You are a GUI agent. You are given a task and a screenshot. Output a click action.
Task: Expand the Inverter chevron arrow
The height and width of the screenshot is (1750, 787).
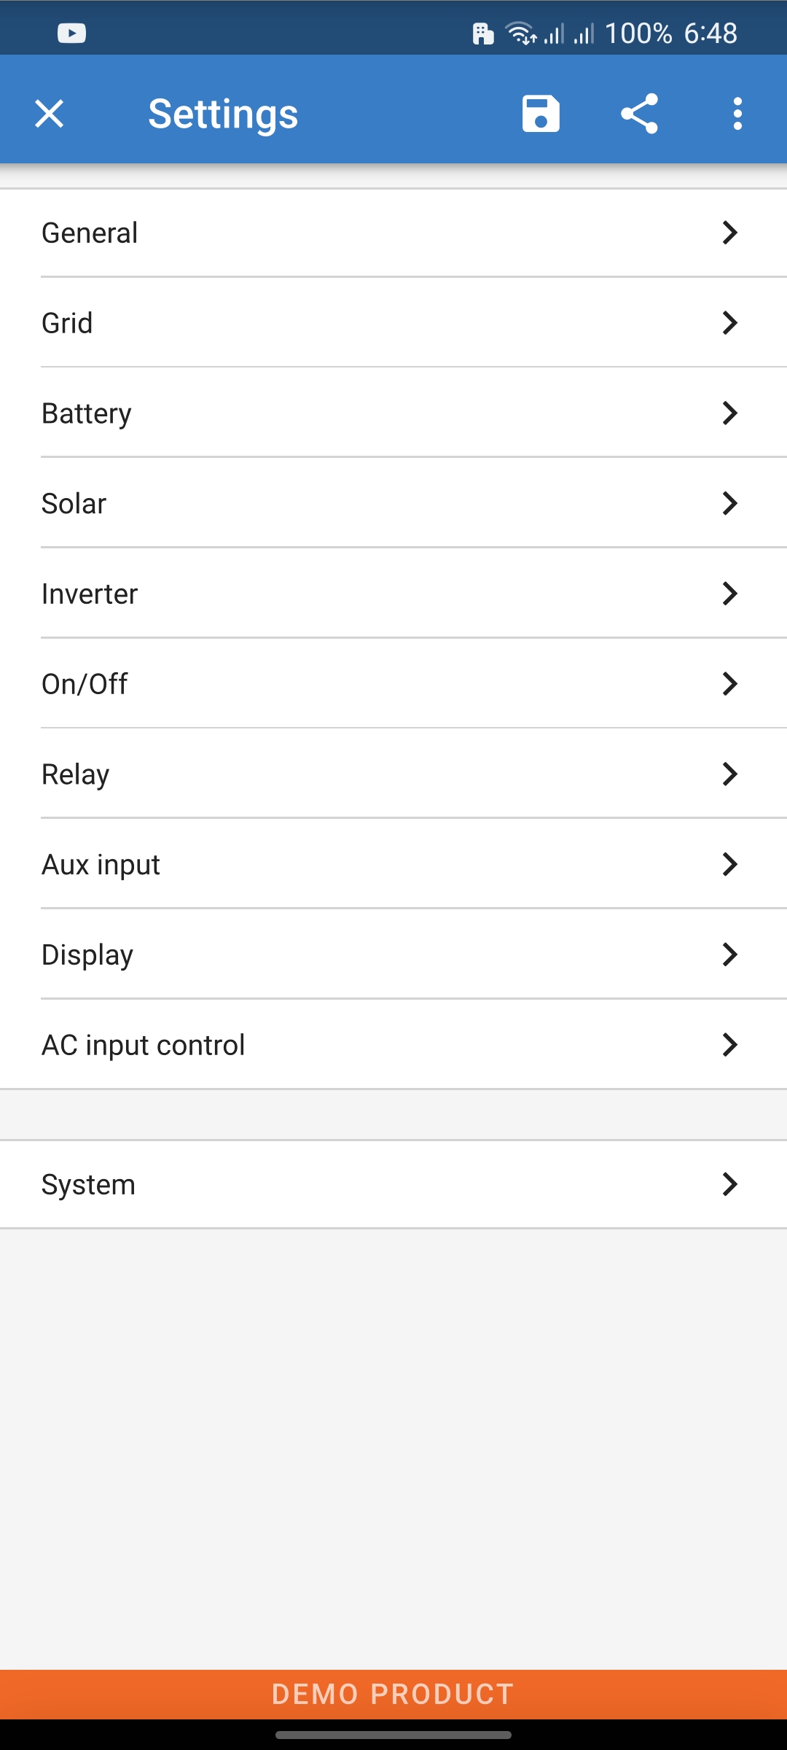pos(729,594)
